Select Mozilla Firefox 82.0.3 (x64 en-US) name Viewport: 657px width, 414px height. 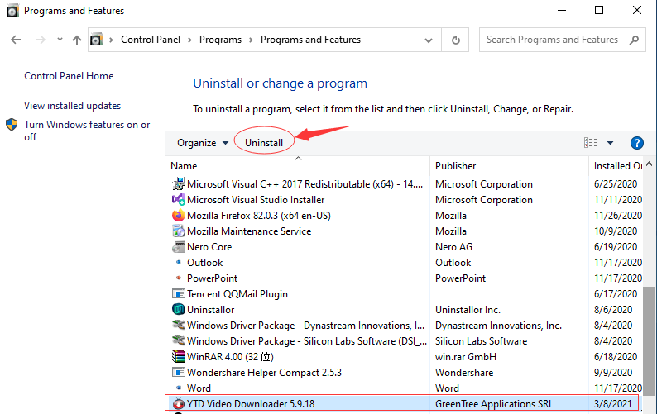pos(259,216)
